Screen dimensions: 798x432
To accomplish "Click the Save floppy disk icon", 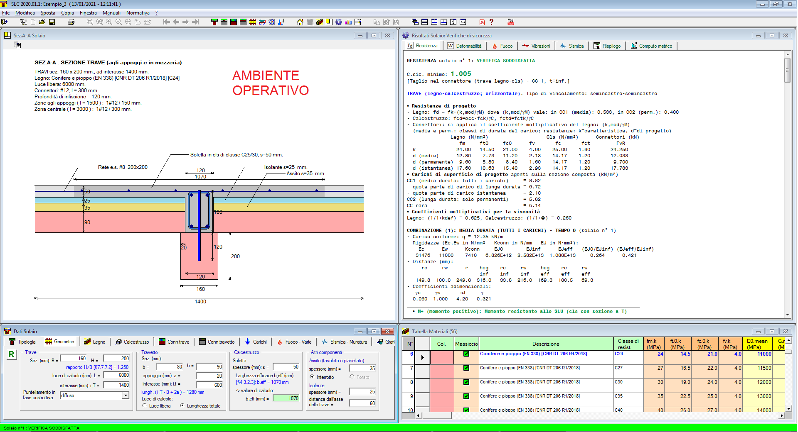I will point(52,22).
